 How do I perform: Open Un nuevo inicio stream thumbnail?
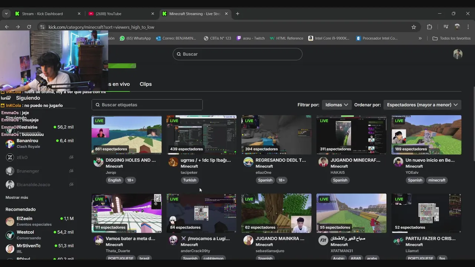(426, 135)
